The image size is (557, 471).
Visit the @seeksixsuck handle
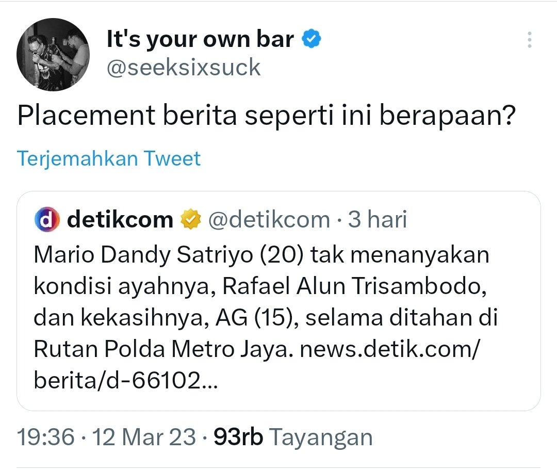tap(184, 67)
